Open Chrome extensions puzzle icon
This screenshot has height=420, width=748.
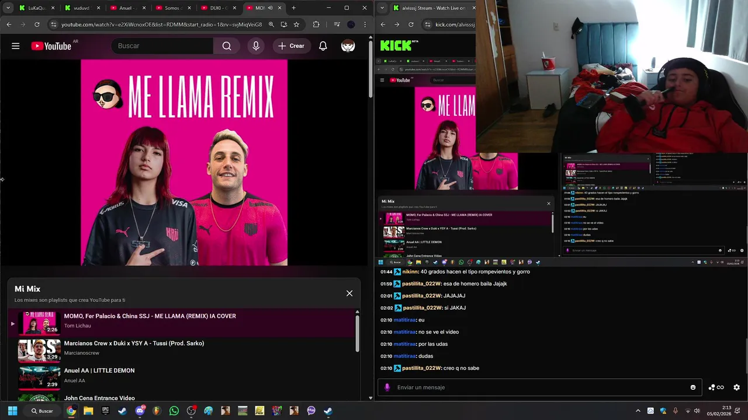[316, 24]
